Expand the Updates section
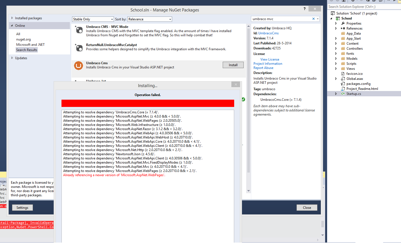 point(12,58)
